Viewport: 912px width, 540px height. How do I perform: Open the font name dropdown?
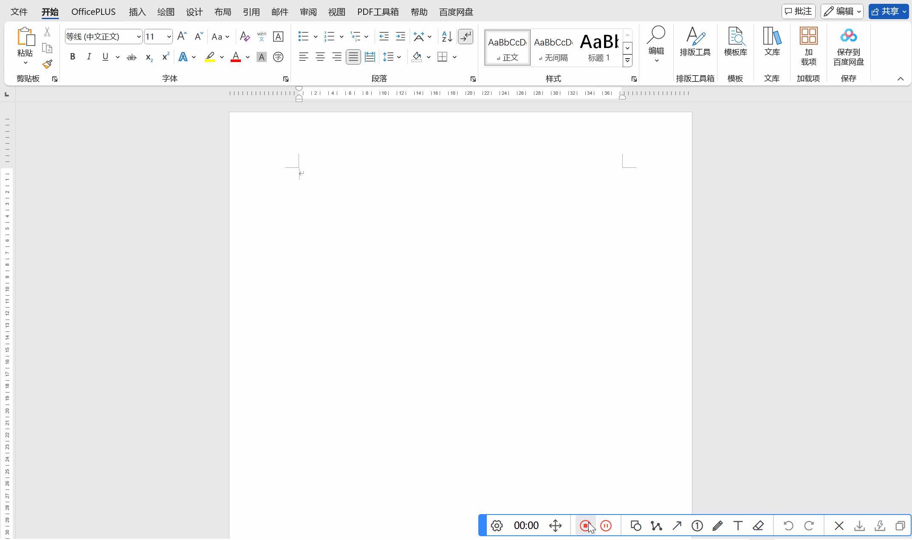pyautogui.click(x=138, y=37)
